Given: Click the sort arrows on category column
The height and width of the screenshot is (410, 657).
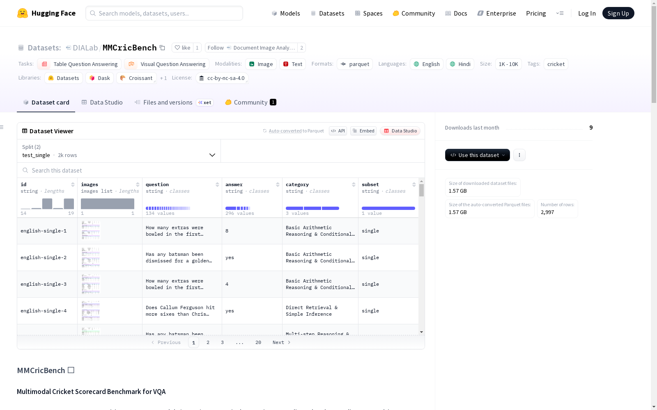Looking at the screenshot, I should click(354, 184).
